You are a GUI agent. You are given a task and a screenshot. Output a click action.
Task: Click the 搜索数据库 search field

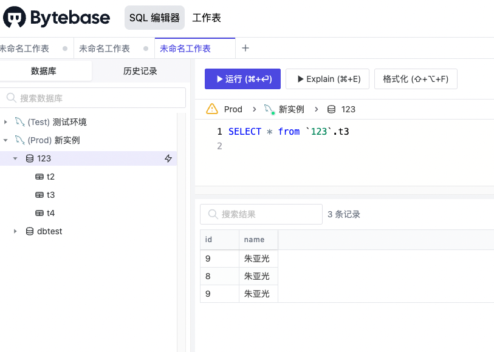click(94, 98)
